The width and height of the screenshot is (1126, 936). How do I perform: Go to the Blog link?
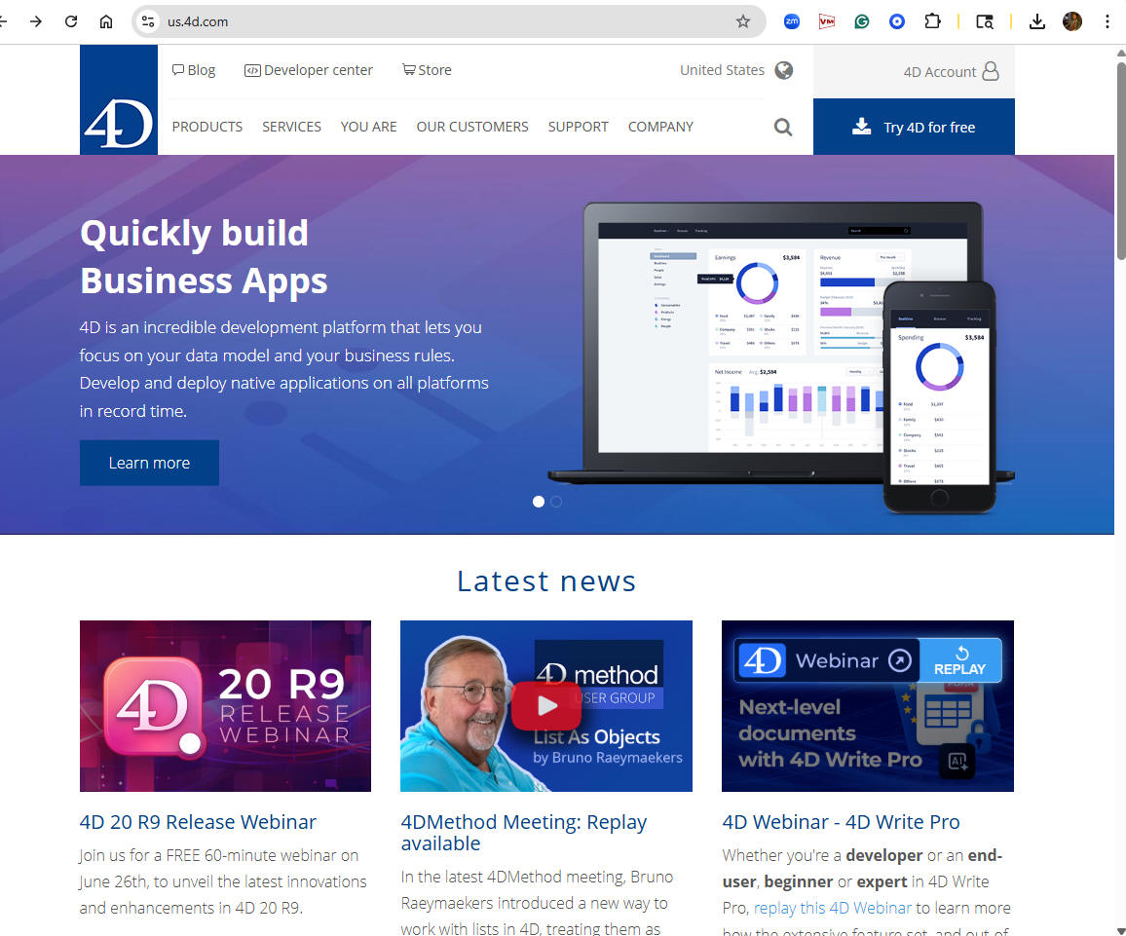click(x=194, y=70)
